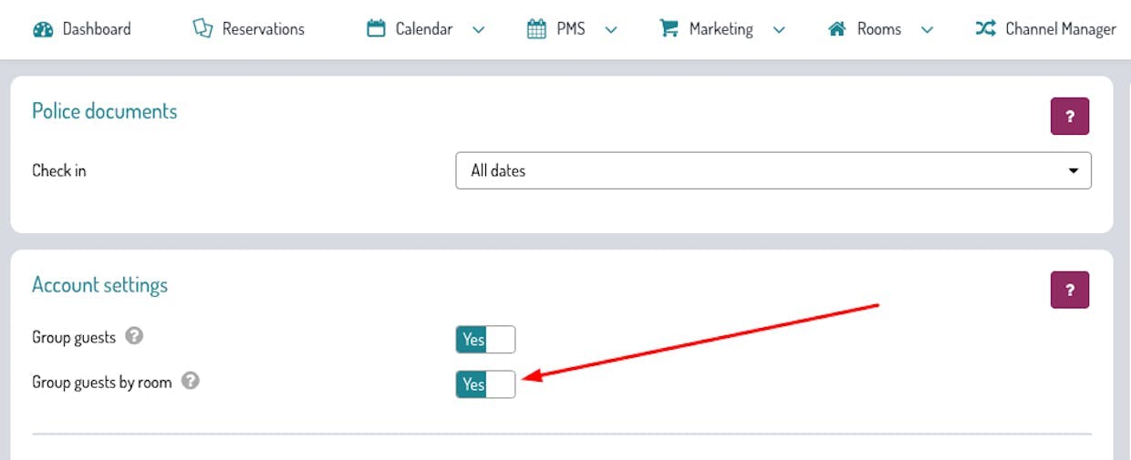Viewport: 1131px width, 460px height.
Task: Expand the Marketing menu chevron
Action: point(779,30)
